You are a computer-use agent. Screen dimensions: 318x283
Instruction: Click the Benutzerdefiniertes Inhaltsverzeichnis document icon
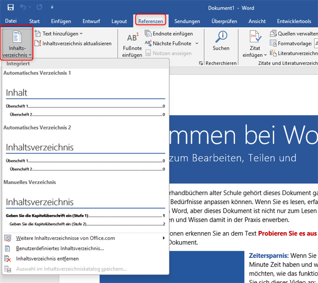tap(7, 249)
